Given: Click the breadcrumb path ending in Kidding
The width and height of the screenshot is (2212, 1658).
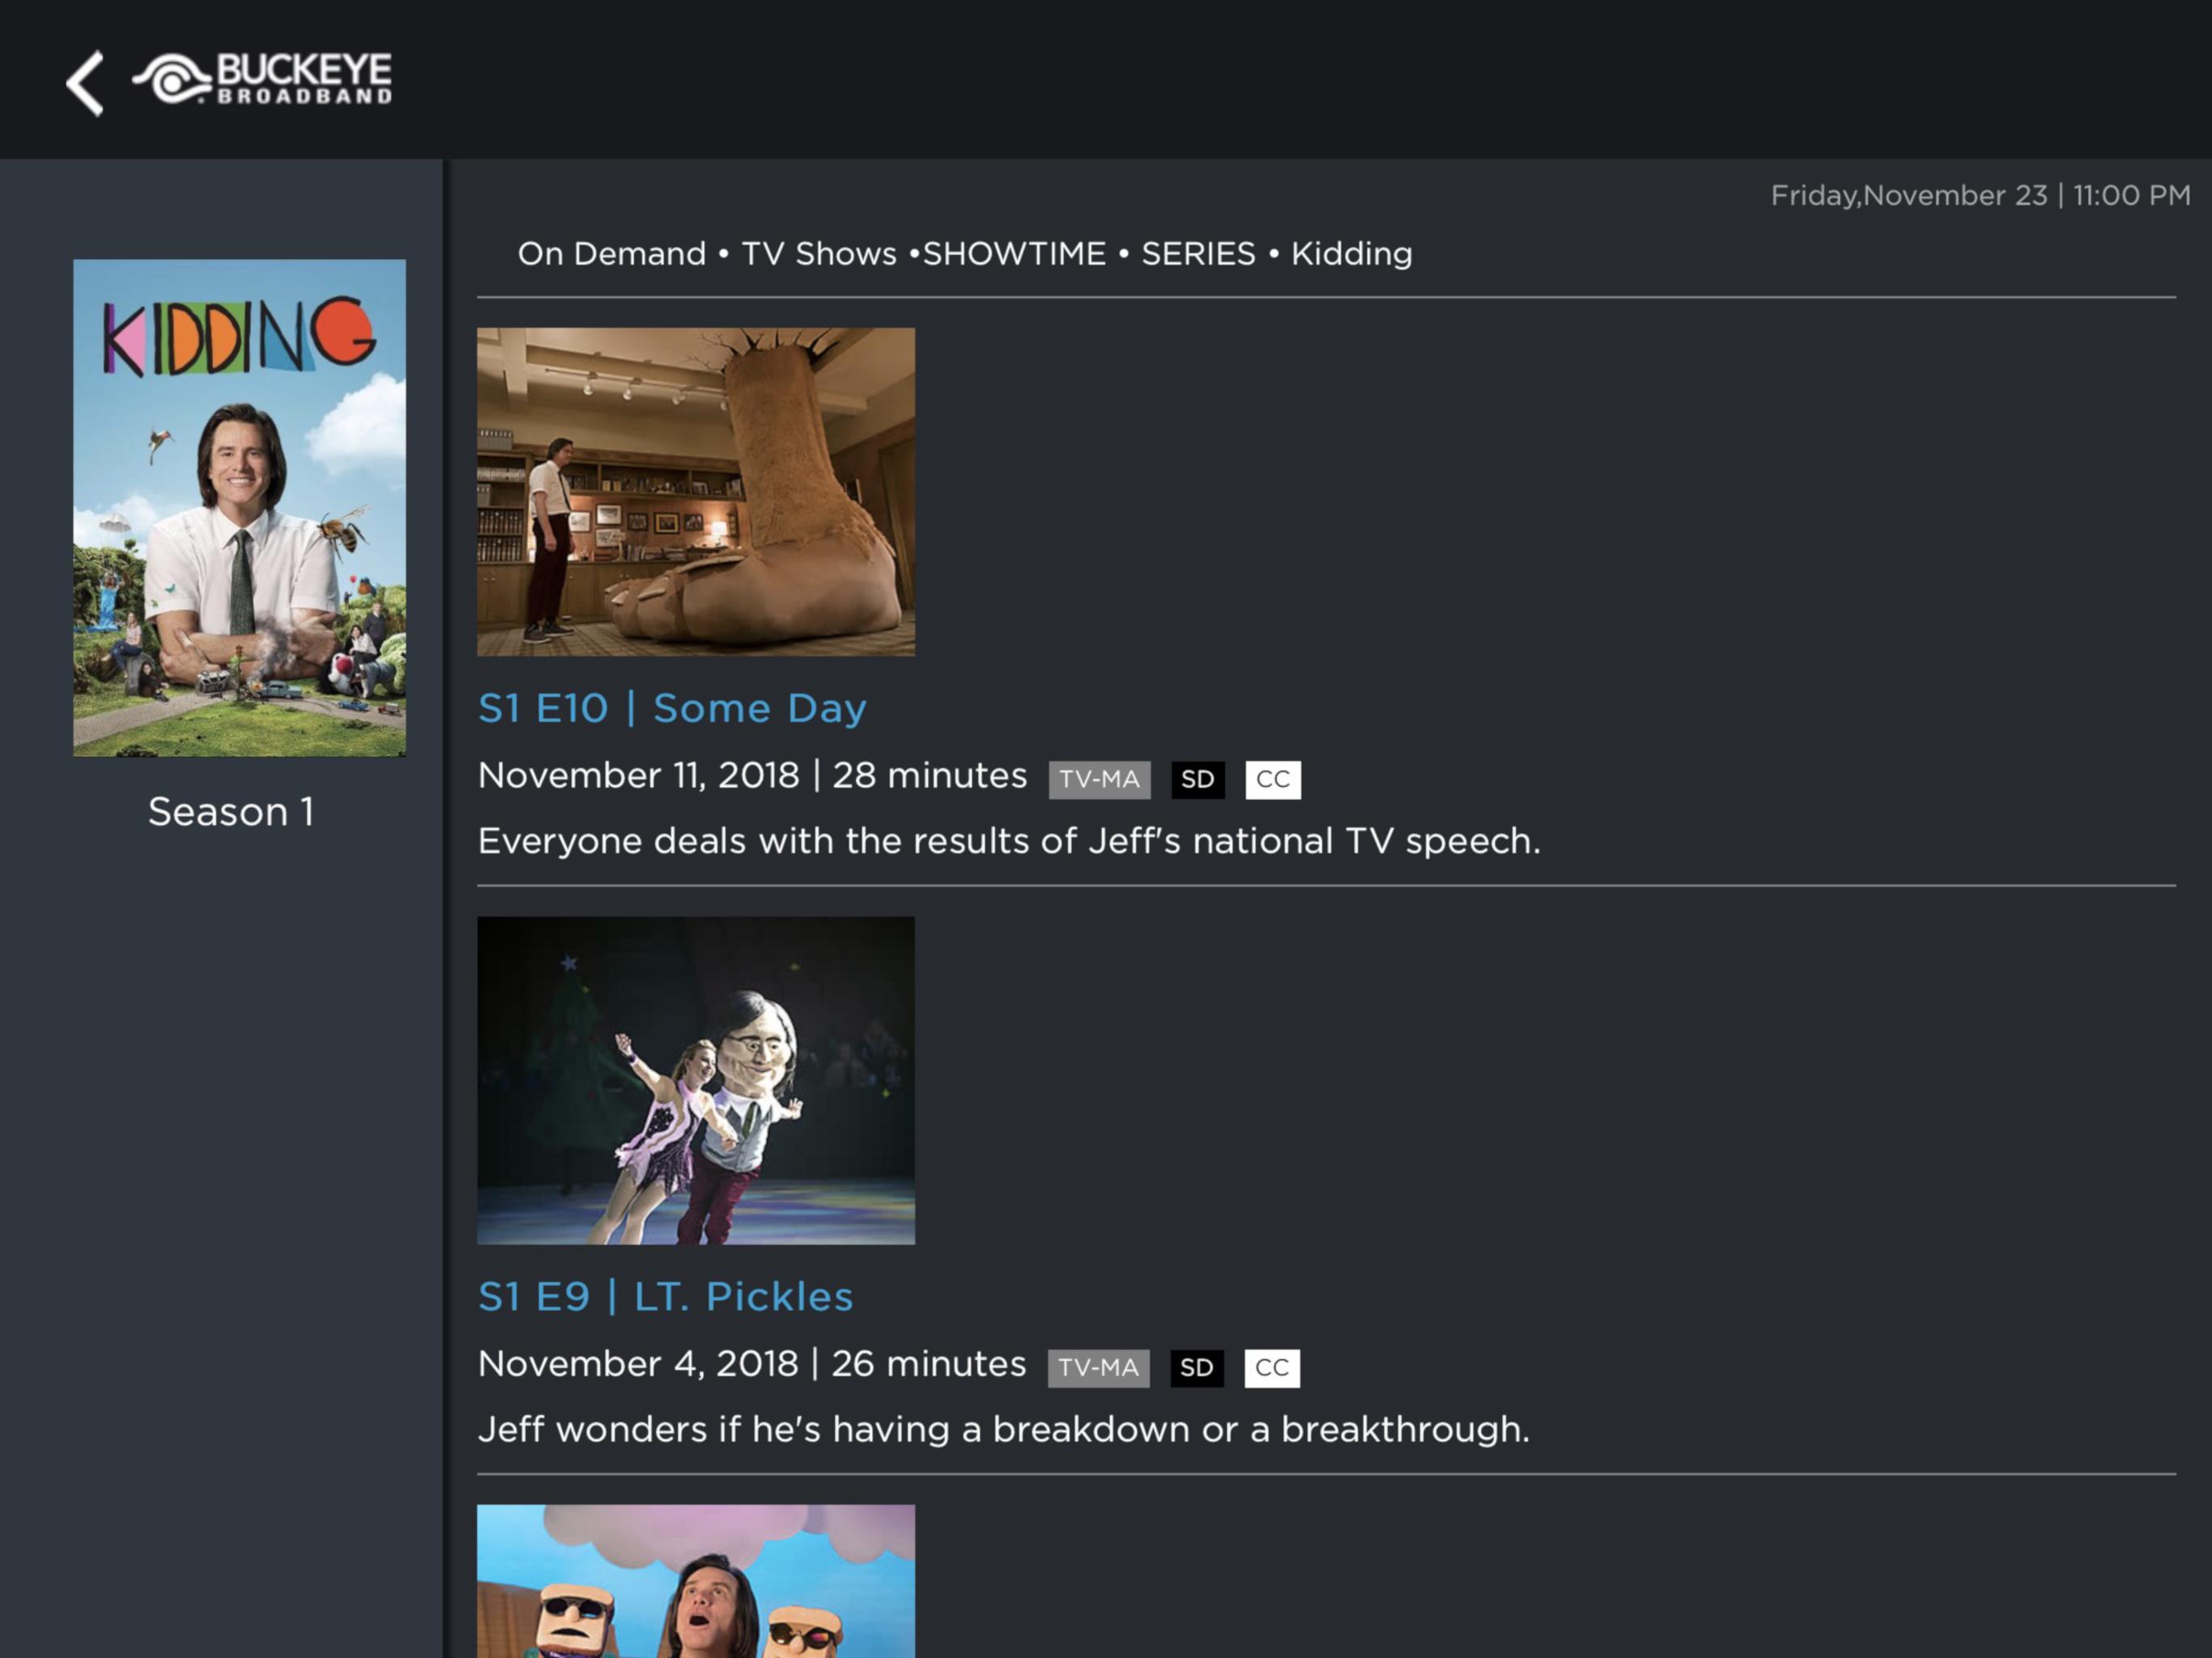Looking at the screenshot, I should click(x=965, y=254).
